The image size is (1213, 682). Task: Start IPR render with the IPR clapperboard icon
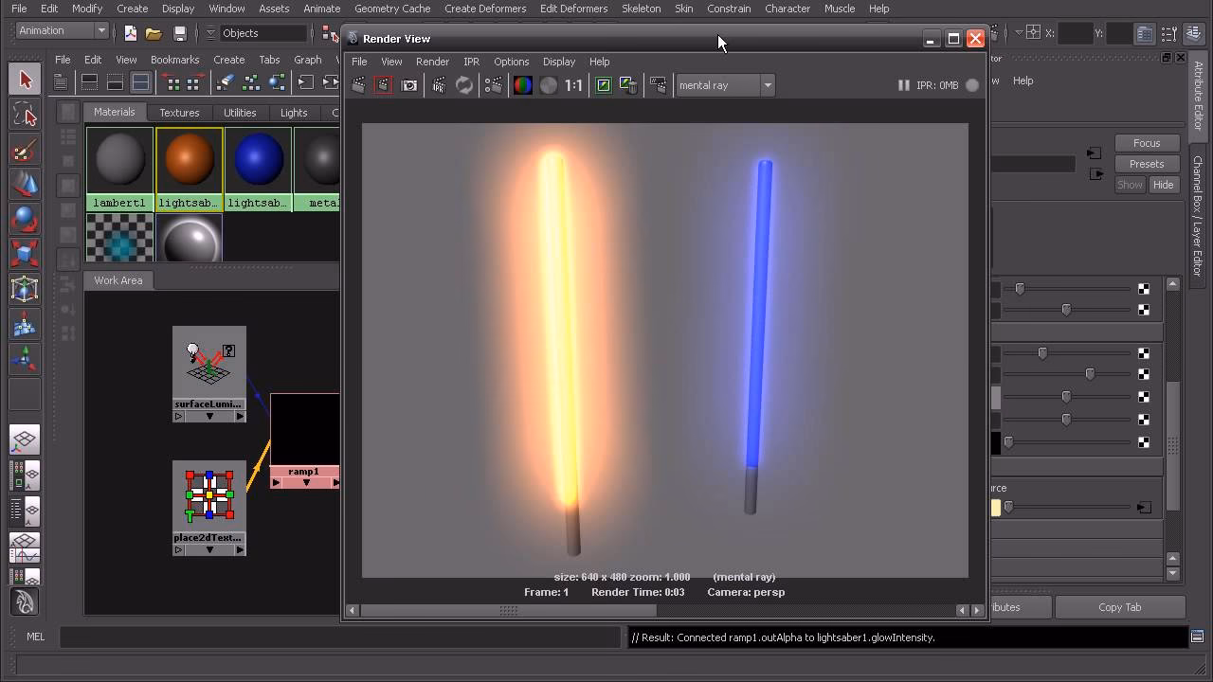(x=439, y=85)
